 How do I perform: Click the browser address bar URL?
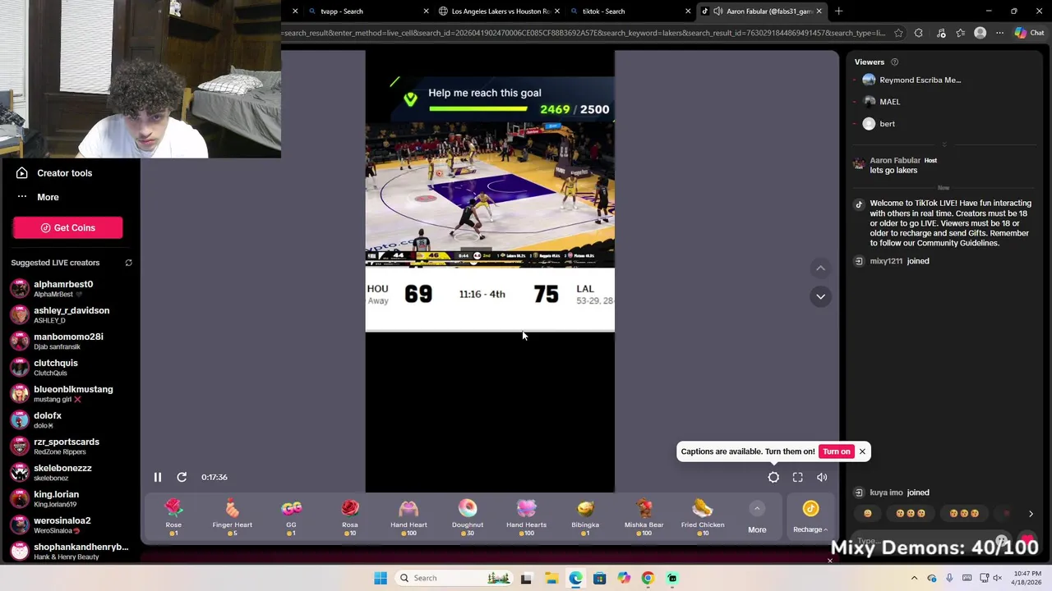pos(584,33)
